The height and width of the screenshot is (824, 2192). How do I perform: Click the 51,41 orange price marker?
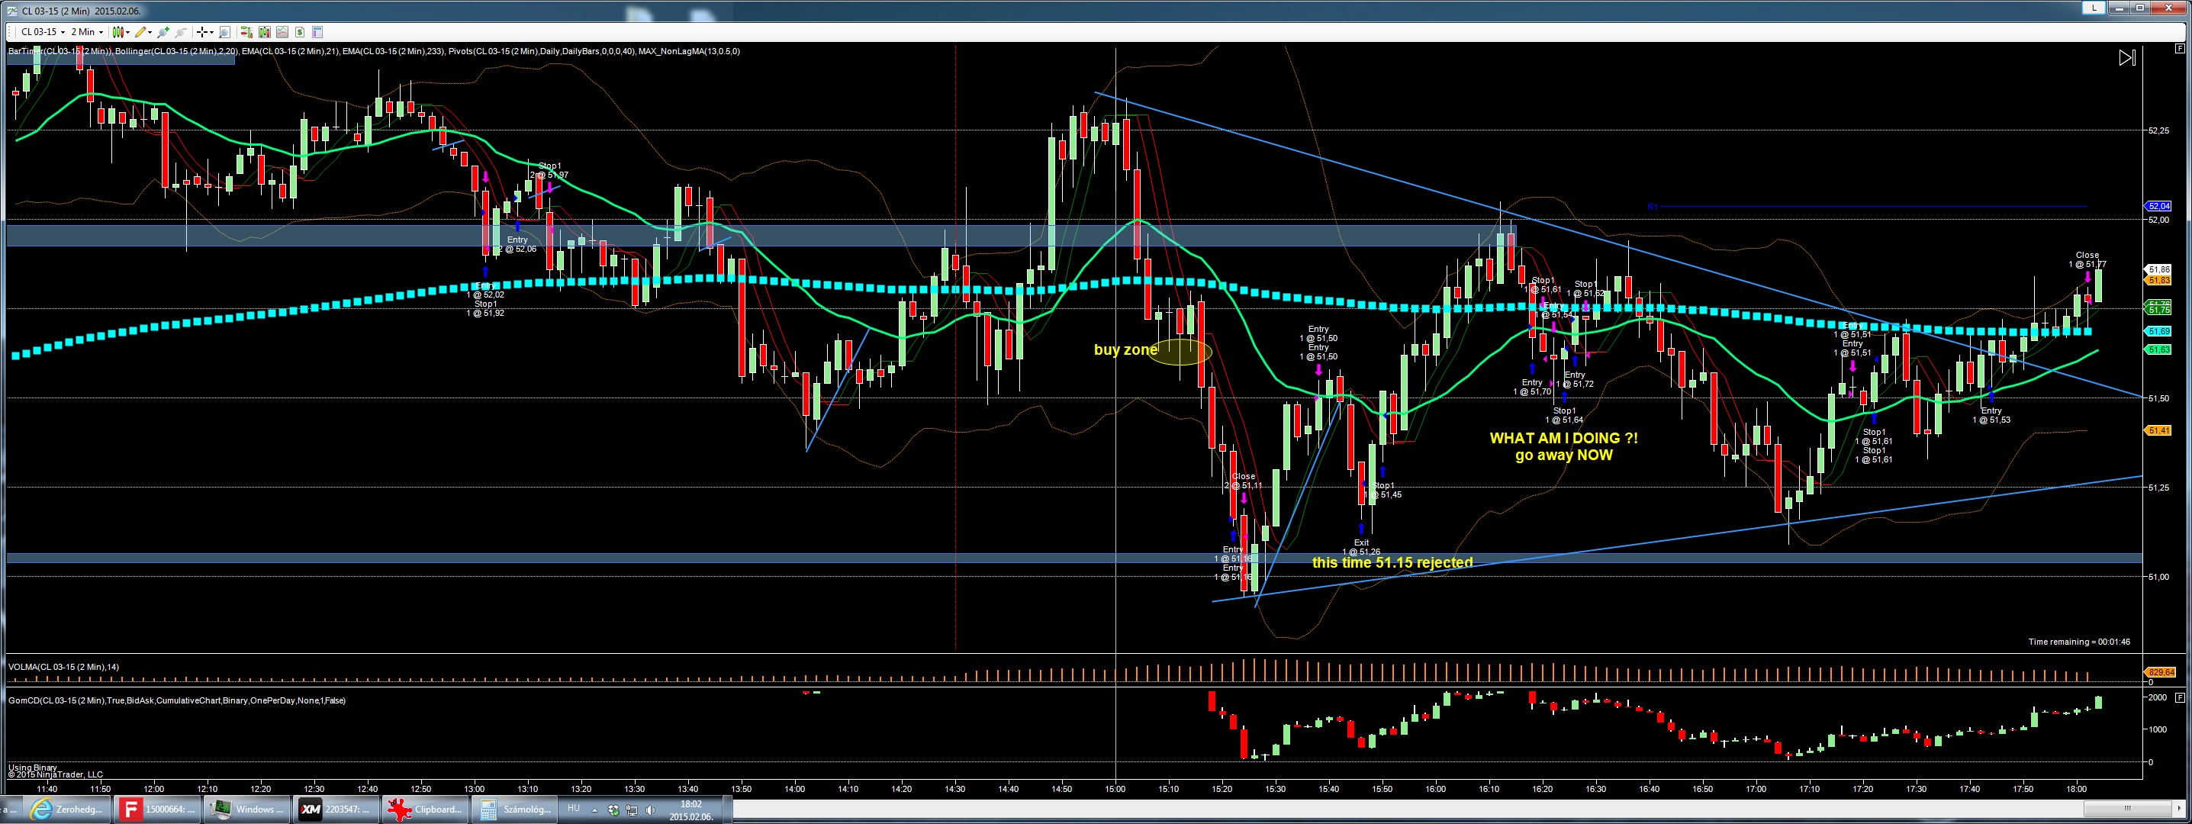2159,431
